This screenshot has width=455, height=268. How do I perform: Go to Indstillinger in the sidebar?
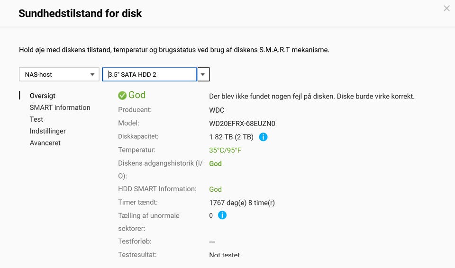click(48, 131)
